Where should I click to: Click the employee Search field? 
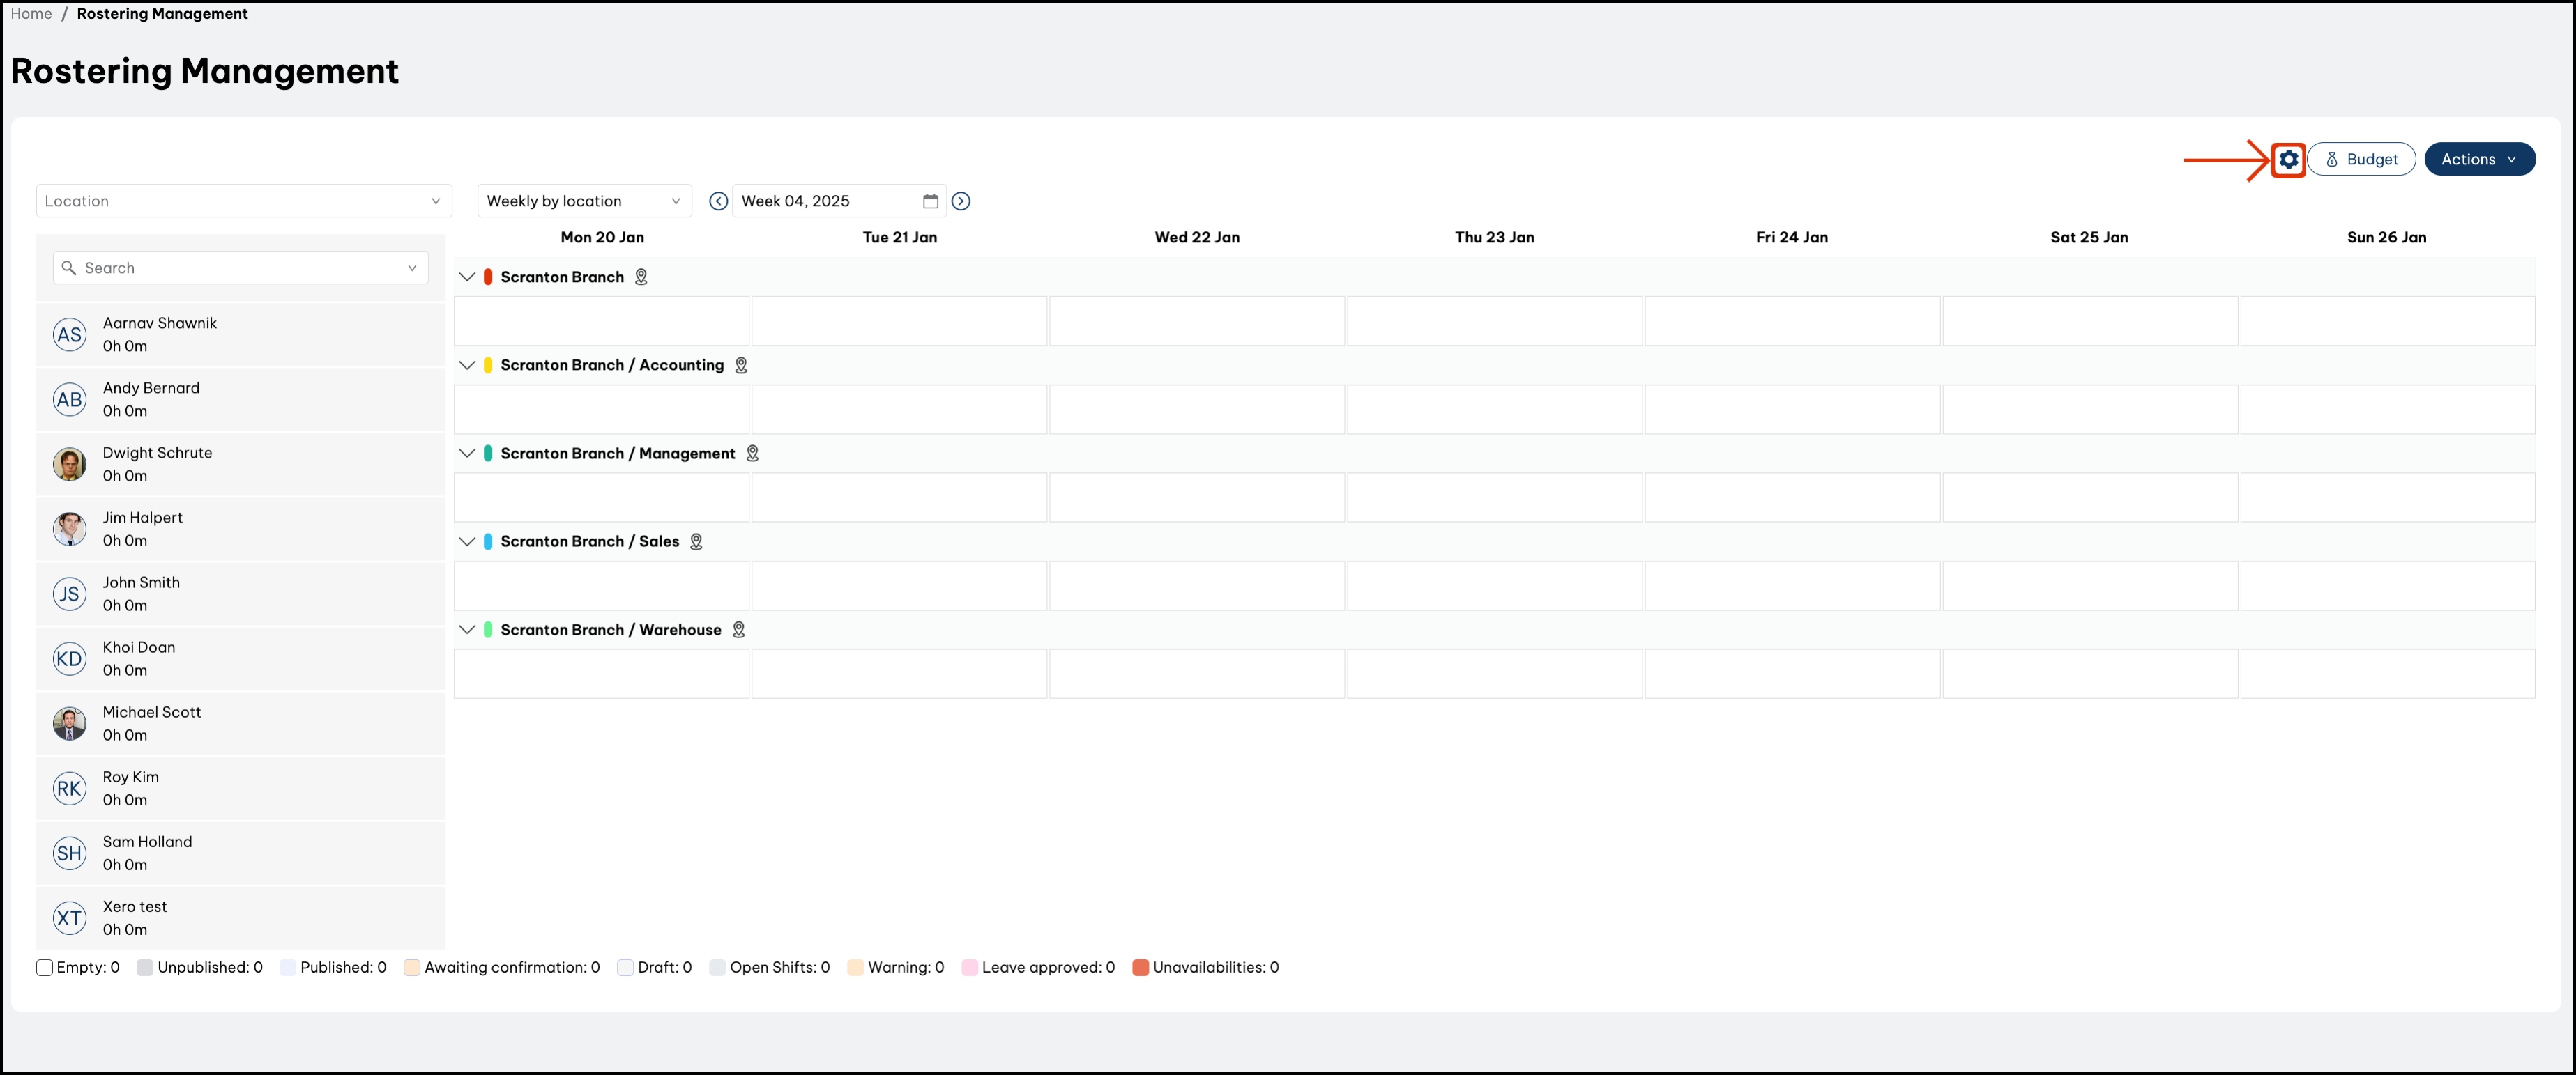click(x=240, y=269)
